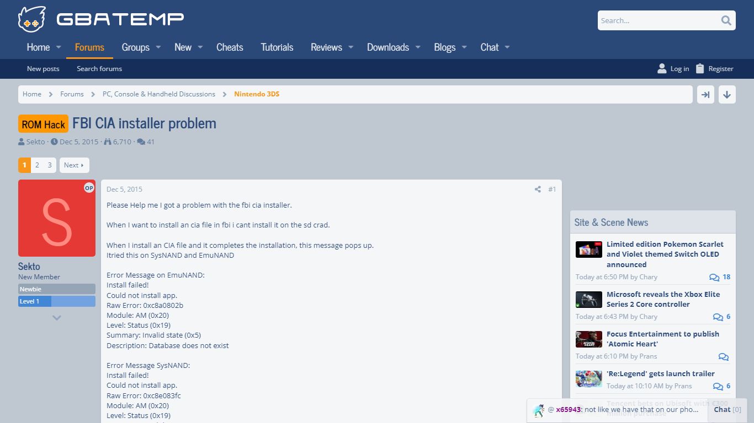Click the Register clipboard icon

point(700,68)
